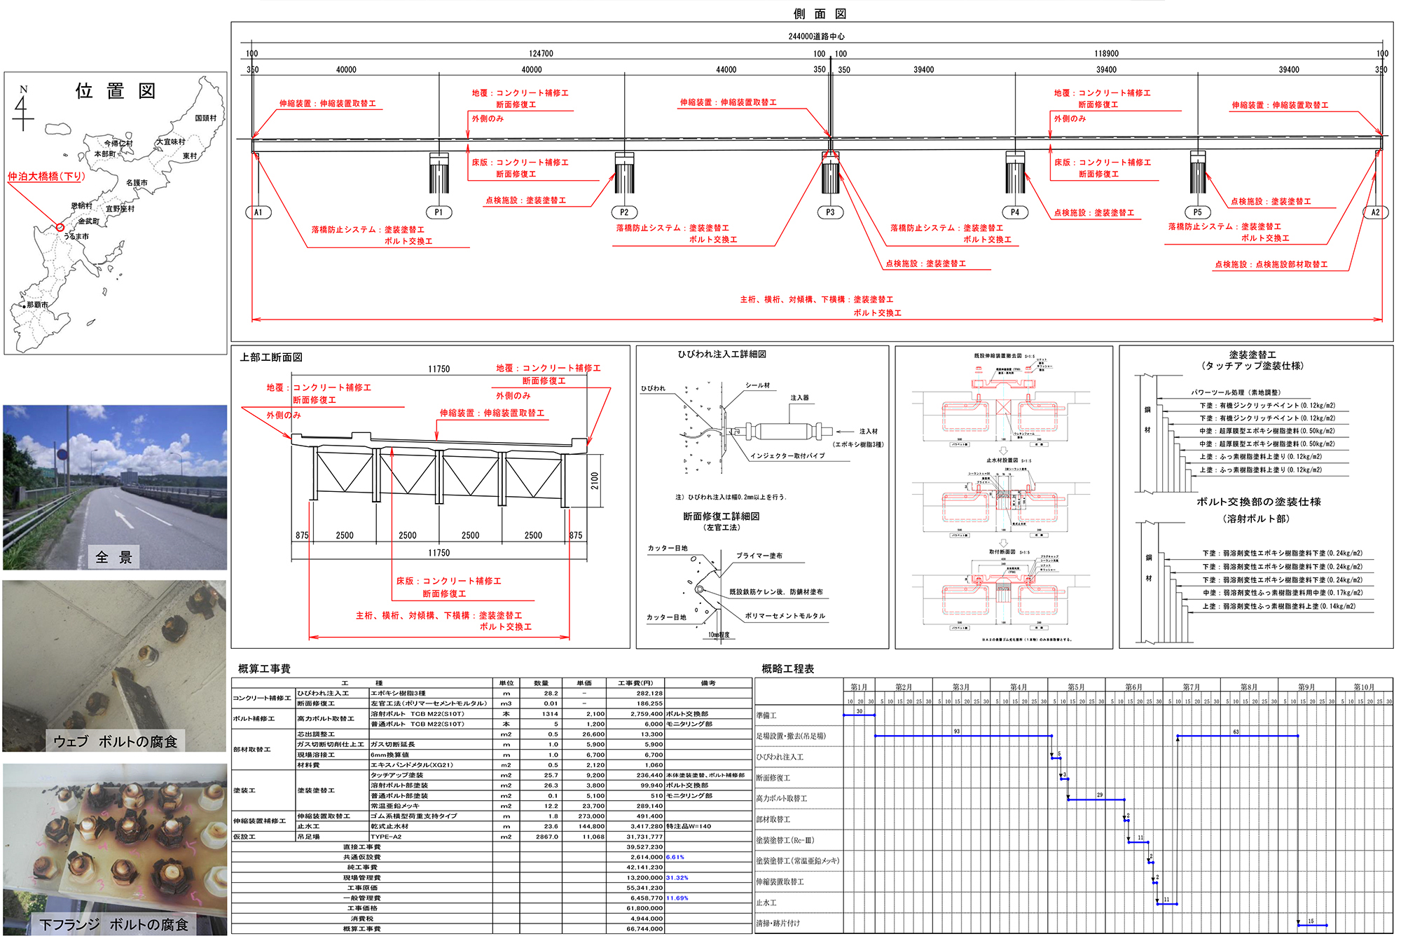Viewport: 1401px width, 941px height.
Task: Click the 仲泊大橋橋(下り) red map label
Action: tap(46, 177)
